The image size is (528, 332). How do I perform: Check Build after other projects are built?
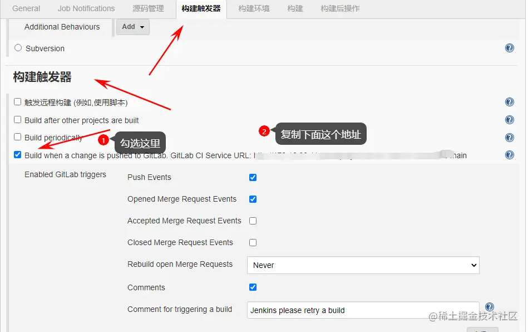tap(17, 120)
